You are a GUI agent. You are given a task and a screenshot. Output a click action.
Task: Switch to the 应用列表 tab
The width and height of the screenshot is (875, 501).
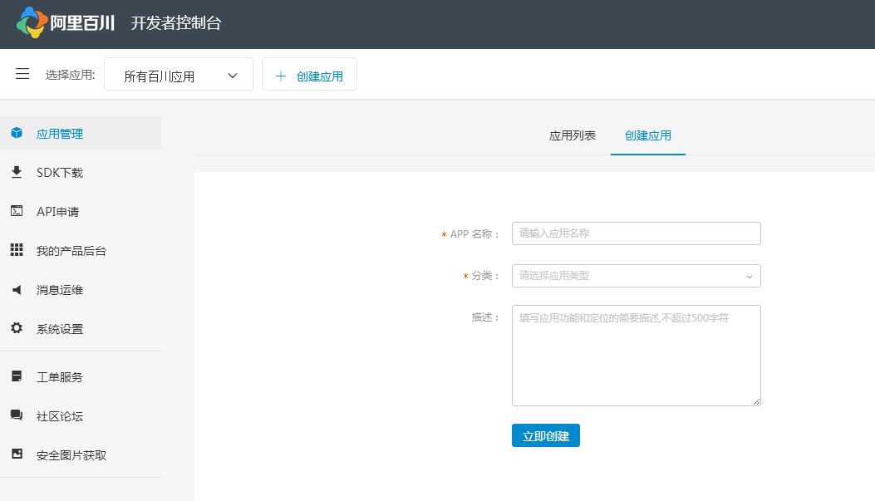click(x=573, y=135)
